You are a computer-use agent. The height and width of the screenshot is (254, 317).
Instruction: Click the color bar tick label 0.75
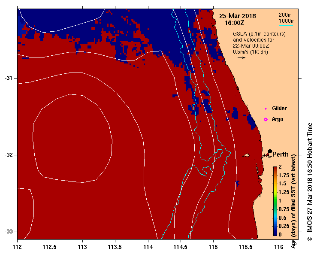coord(284,209)
